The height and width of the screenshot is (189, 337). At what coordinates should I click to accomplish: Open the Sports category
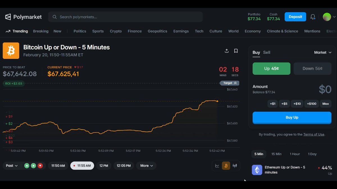click(98, 31)
